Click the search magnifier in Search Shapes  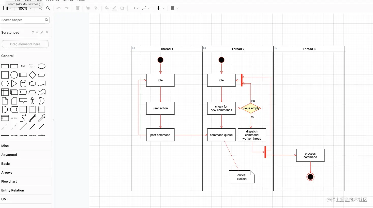[47, 20]
